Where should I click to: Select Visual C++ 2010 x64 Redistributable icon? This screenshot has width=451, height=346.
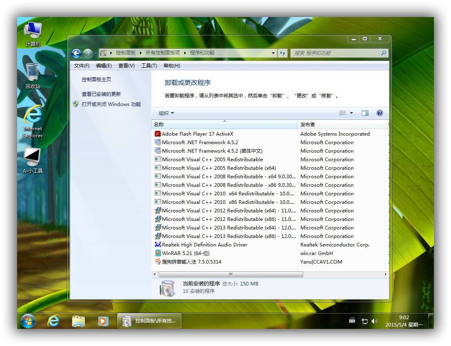coord(158,193)
